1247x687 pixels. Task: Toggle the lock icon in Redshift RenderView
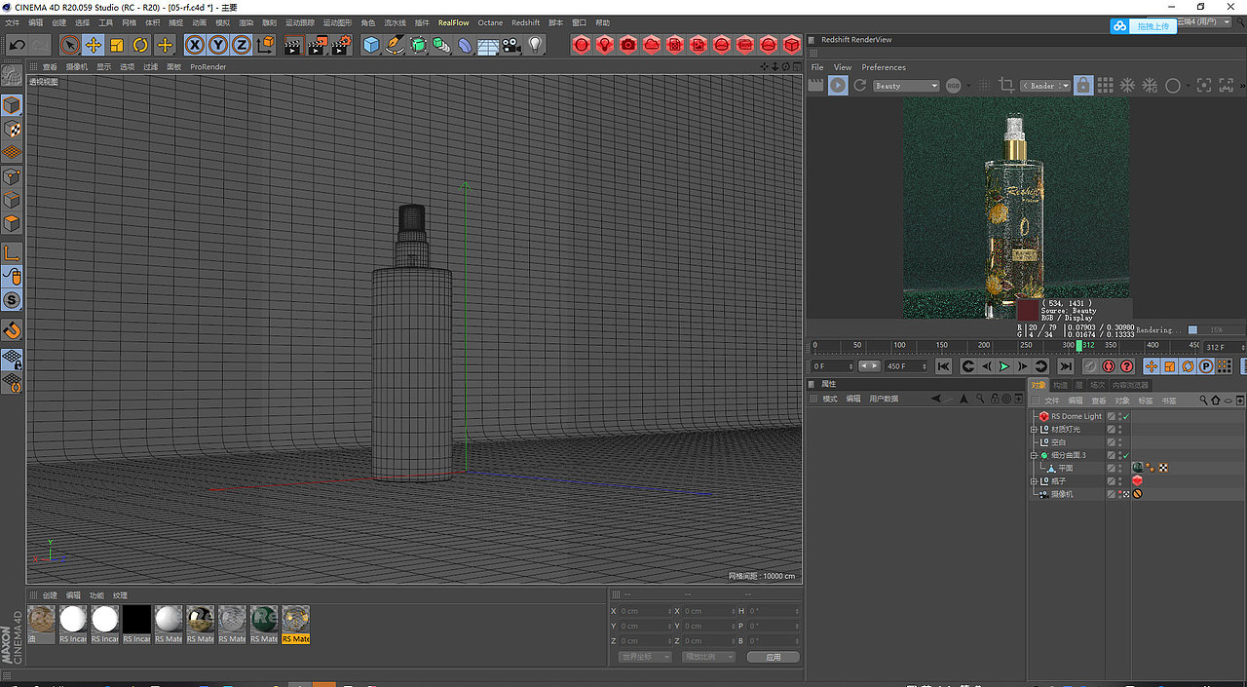[x=1083, y=85]
